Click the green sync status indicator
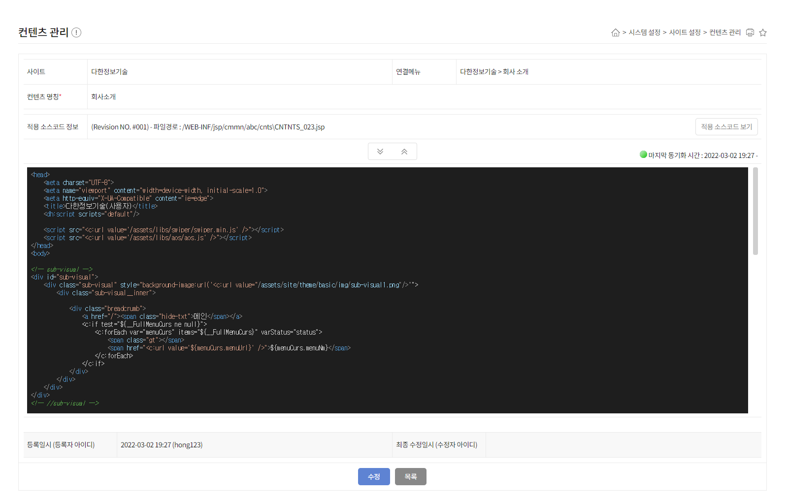The height and width of the screenshot is (499, 788). [x=643, y=155]
